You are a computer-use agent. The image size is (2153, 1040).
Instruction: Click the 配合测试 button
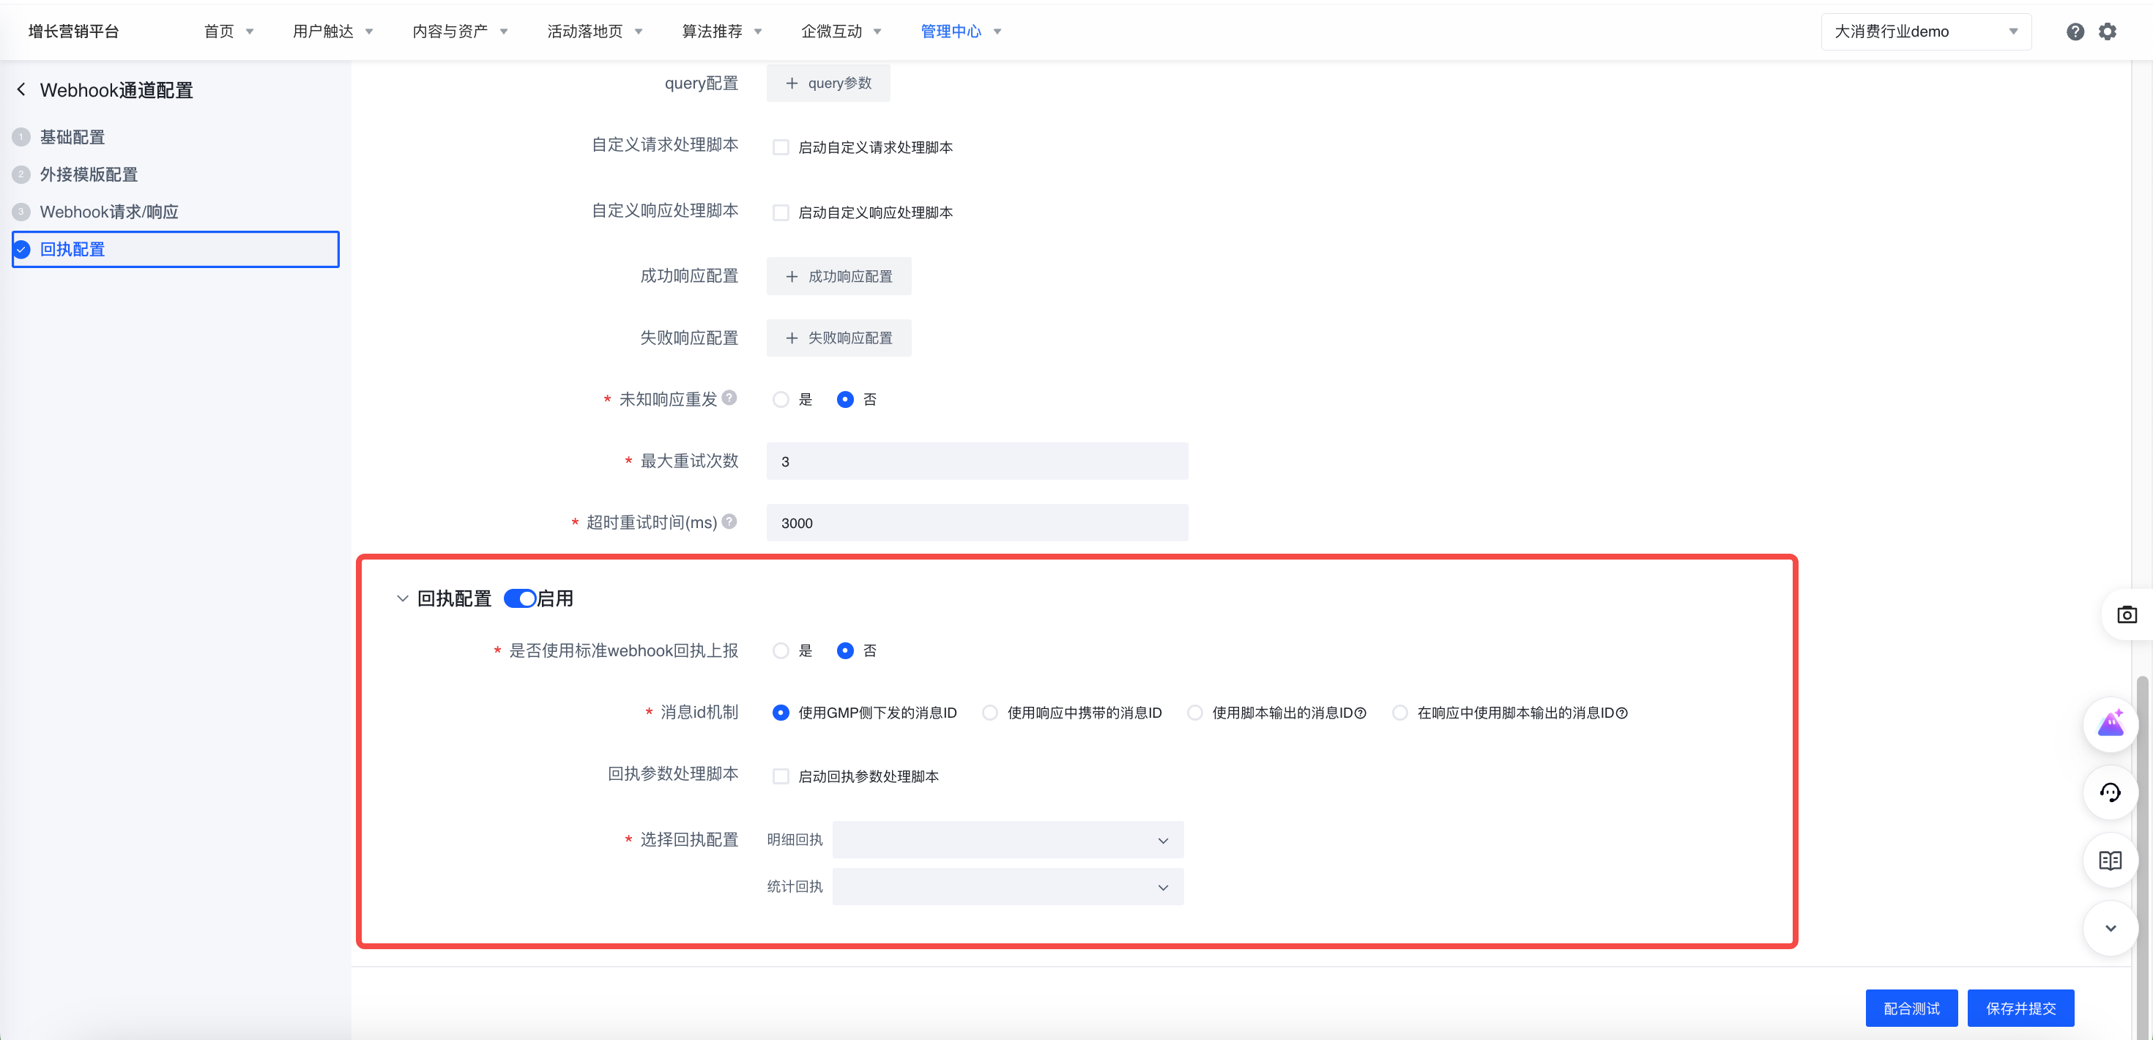pyautogui.click(x=1911, y=1009)
